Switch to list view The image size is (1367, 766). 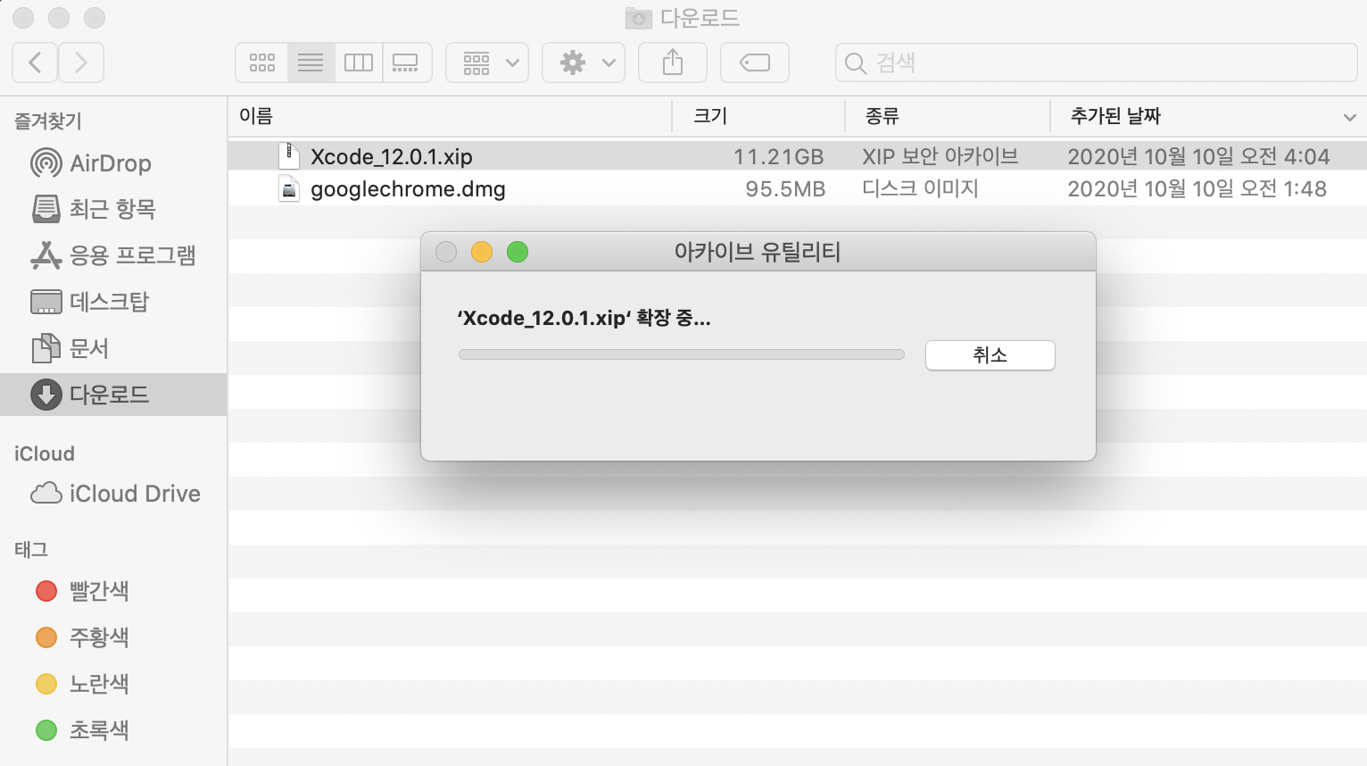(311, 62)
